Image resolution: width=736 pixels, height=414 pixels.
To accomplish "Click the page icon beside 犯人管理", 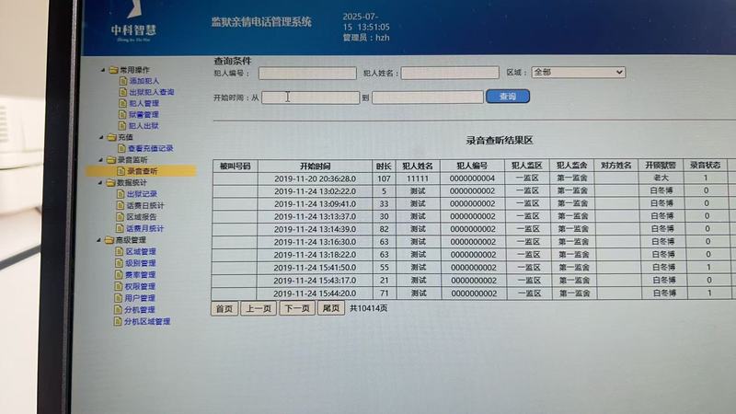I will click(x=123, y=103).
